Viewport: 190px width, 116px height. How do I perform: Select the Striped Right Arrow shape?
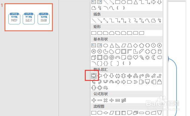coord(117,82)
